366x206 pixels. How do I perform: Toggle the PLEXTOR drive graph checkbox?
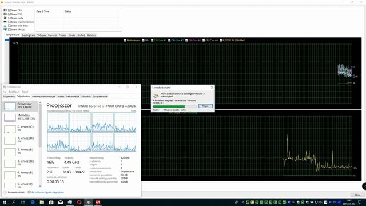point(221,41)
